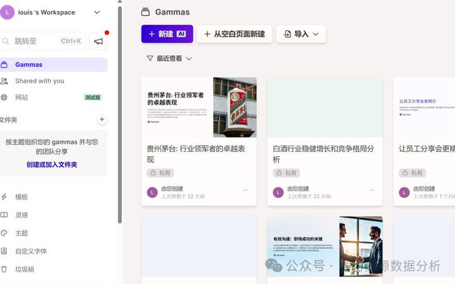Image resolution: width=455 pixels, height=284 pixels.
Task: Click the filter funnel icon
Action: pyautogui.click(x=150, y=58)
